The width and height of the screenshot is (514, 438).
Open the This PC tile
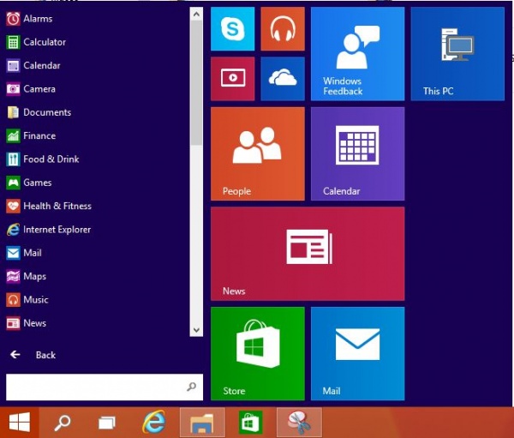point(457,54)
